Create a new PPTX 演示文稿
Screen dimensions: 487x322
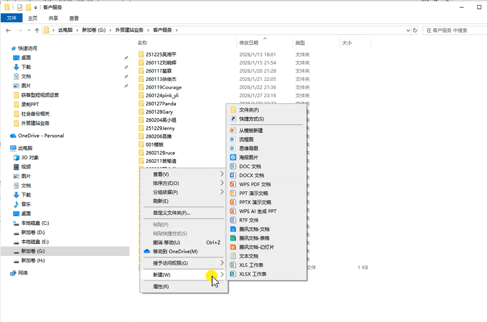(266, 202)
